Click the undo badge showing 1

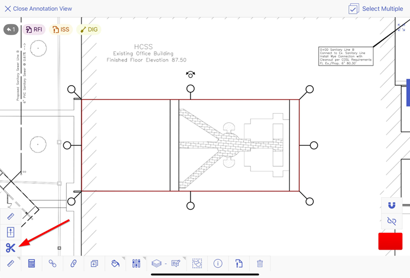pos(11,29)
